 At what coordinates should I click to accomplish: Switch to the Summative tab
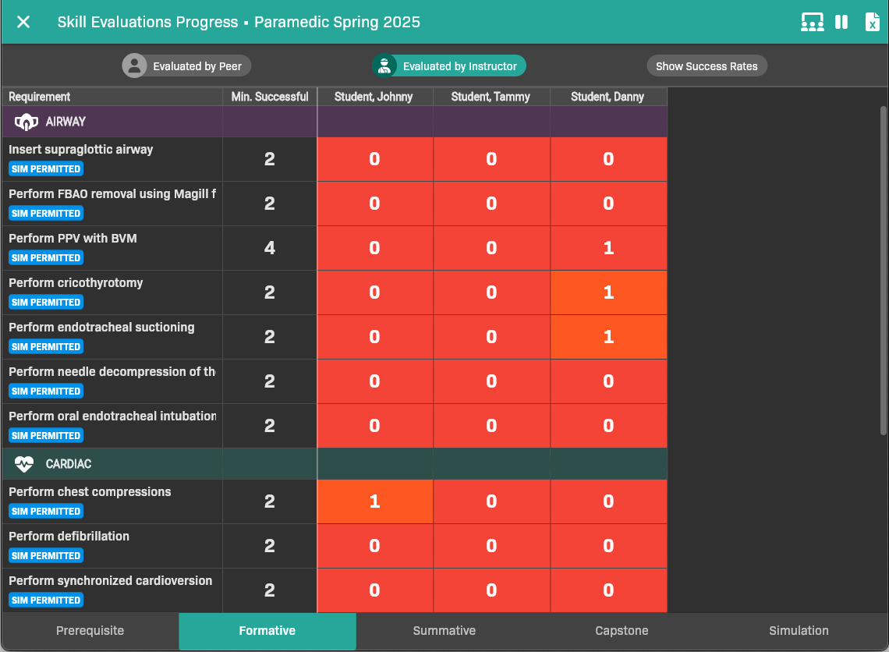444,631
